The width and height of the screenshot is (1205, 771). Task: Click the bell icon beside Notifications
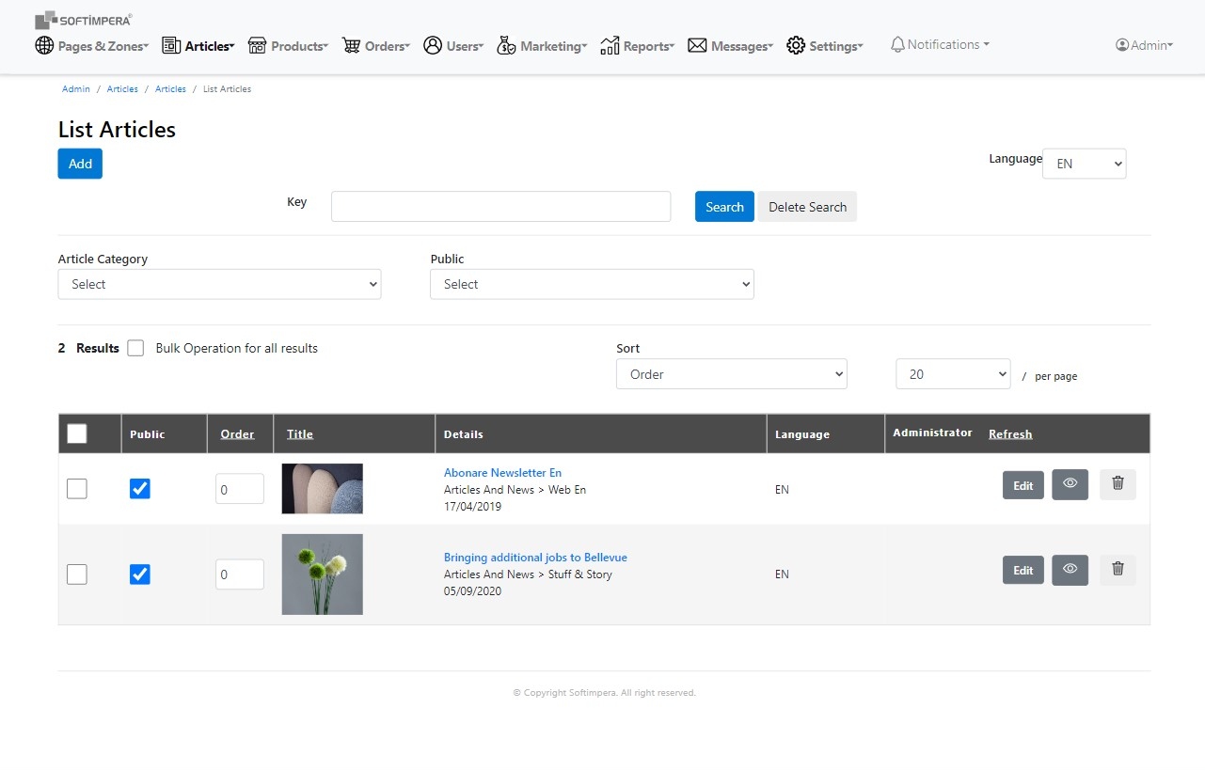(x=897, y=45)
